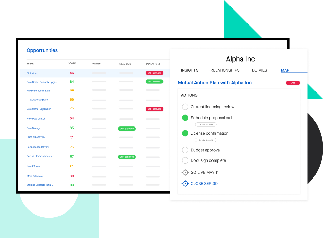Click Security Improvements' green deal size badge
The image size is (323, 238).
127,157
